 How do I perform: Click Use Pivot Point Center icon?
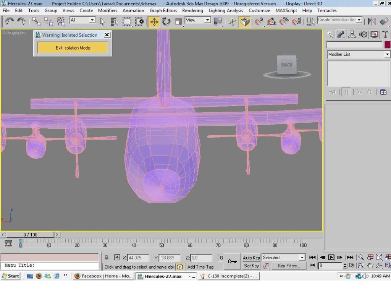pos(218,22)
